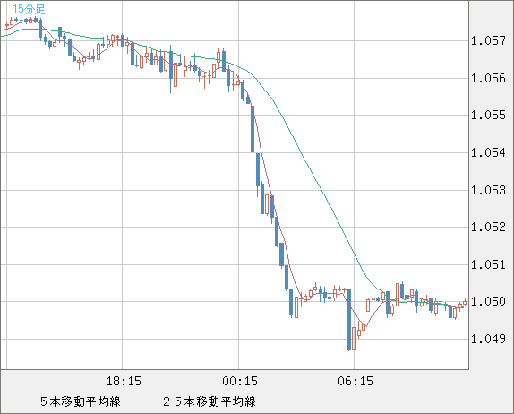
Task: Click the 1.055 price axis label
Action: pos(488,115)
